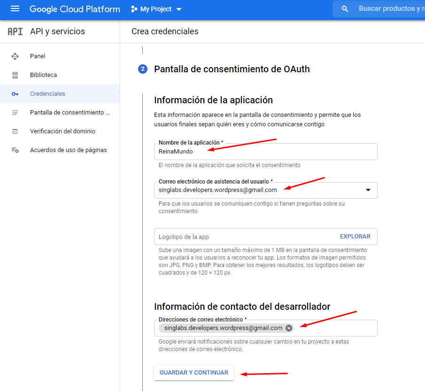Click GUARDAR Y CONTINUAR button

point(194,373)
